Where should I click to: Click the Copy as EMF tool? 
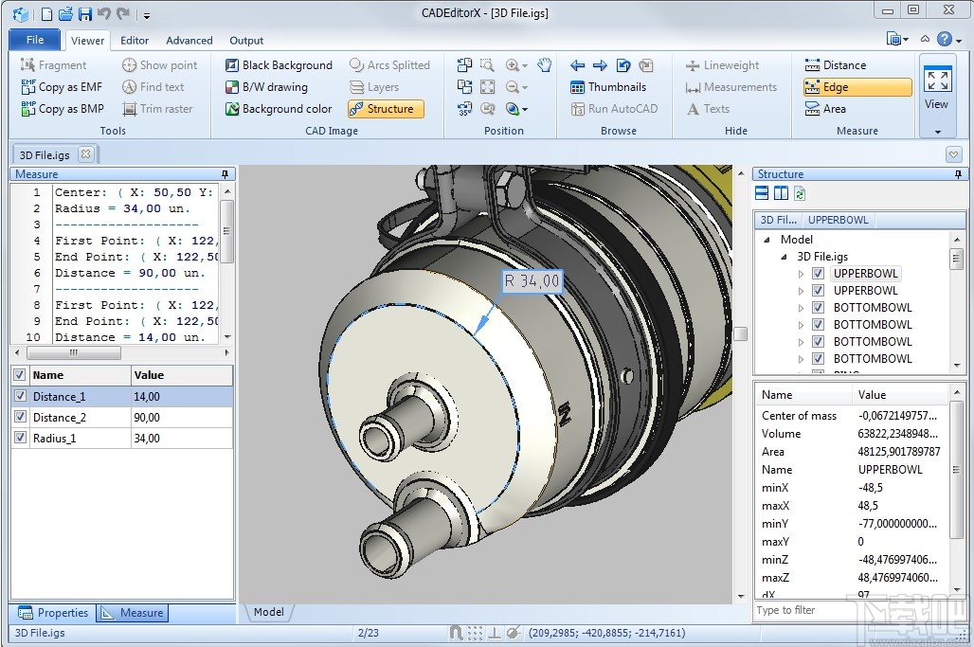click(x=62, y=87)
